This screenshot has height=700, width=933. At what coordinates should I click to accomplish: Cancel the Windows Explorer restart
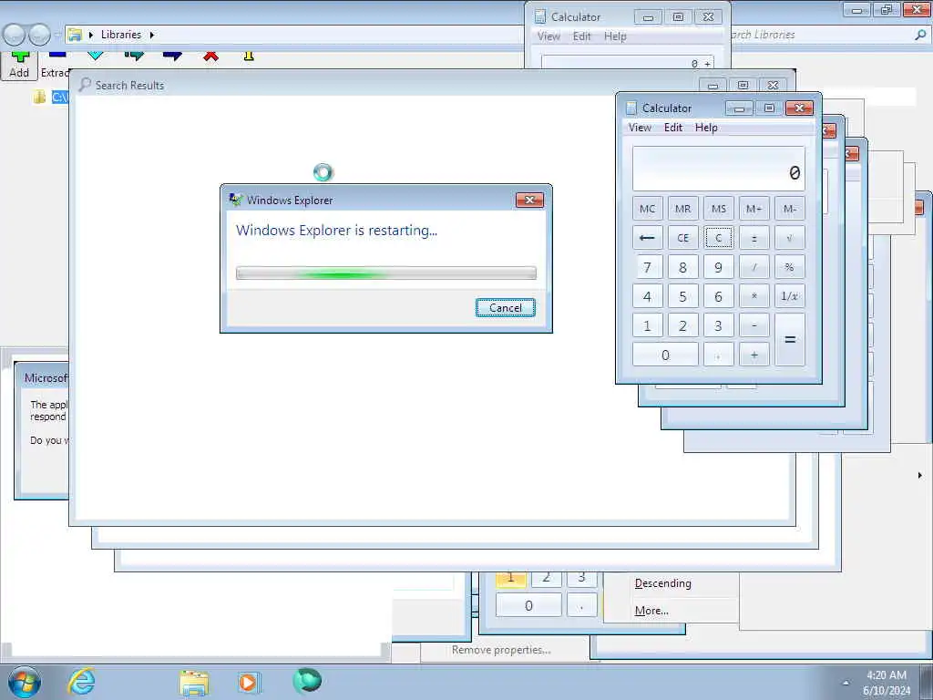click(505, 308)
